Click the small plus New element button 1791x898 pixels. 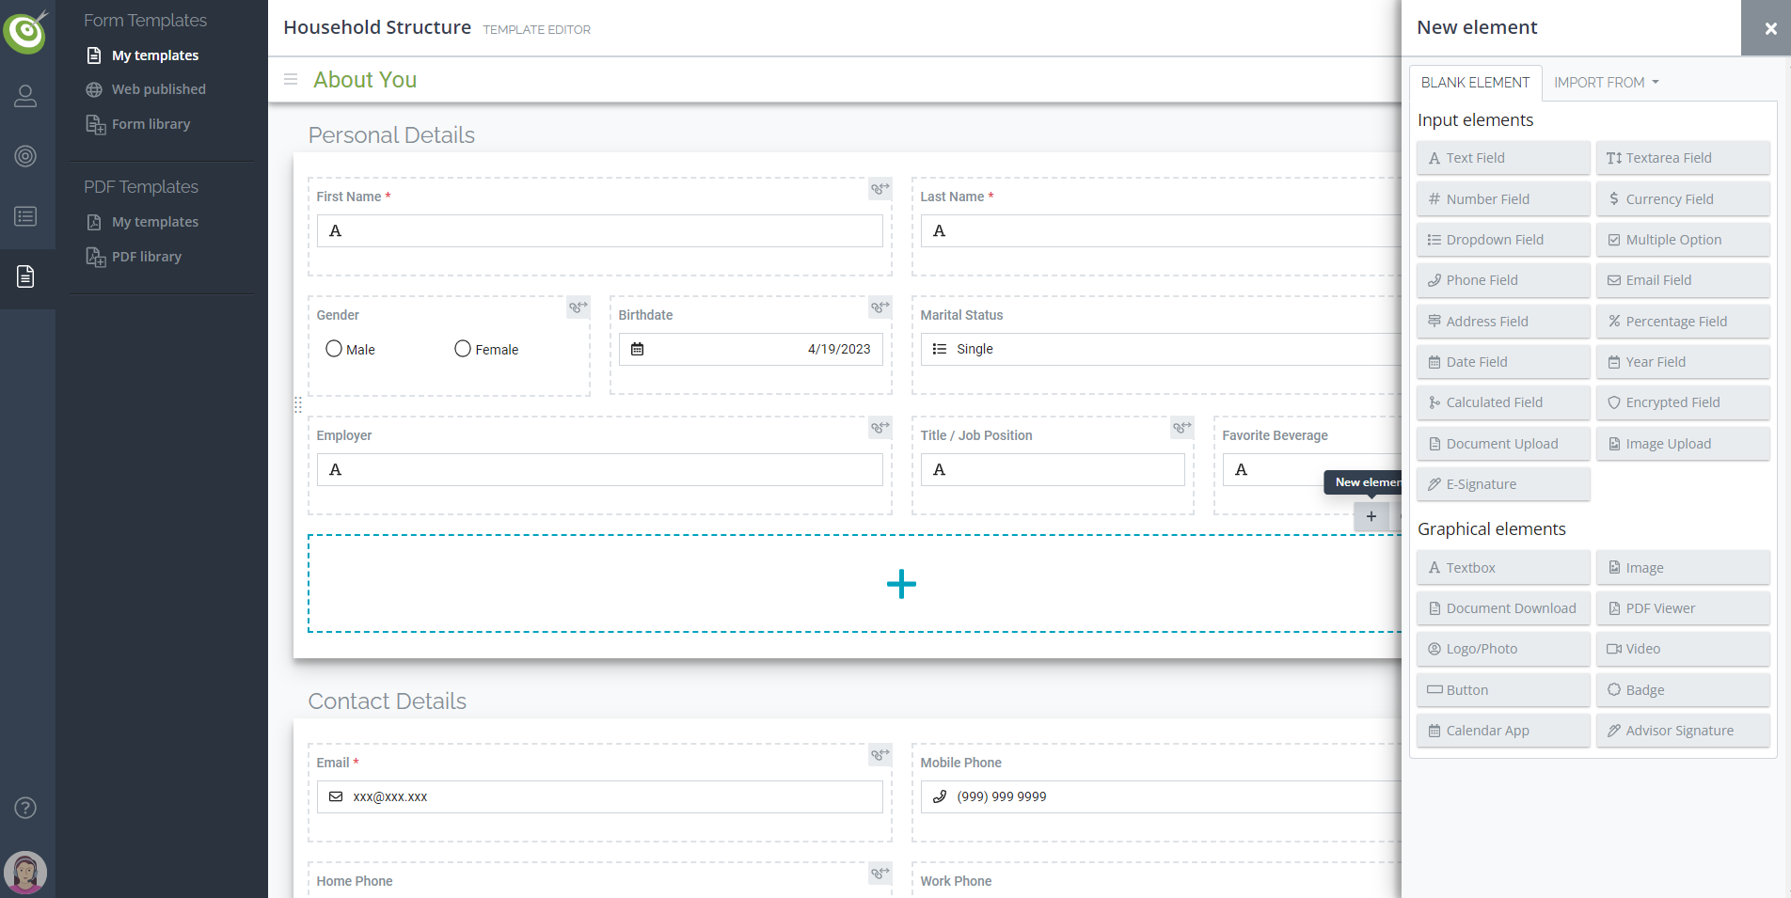1371,516
